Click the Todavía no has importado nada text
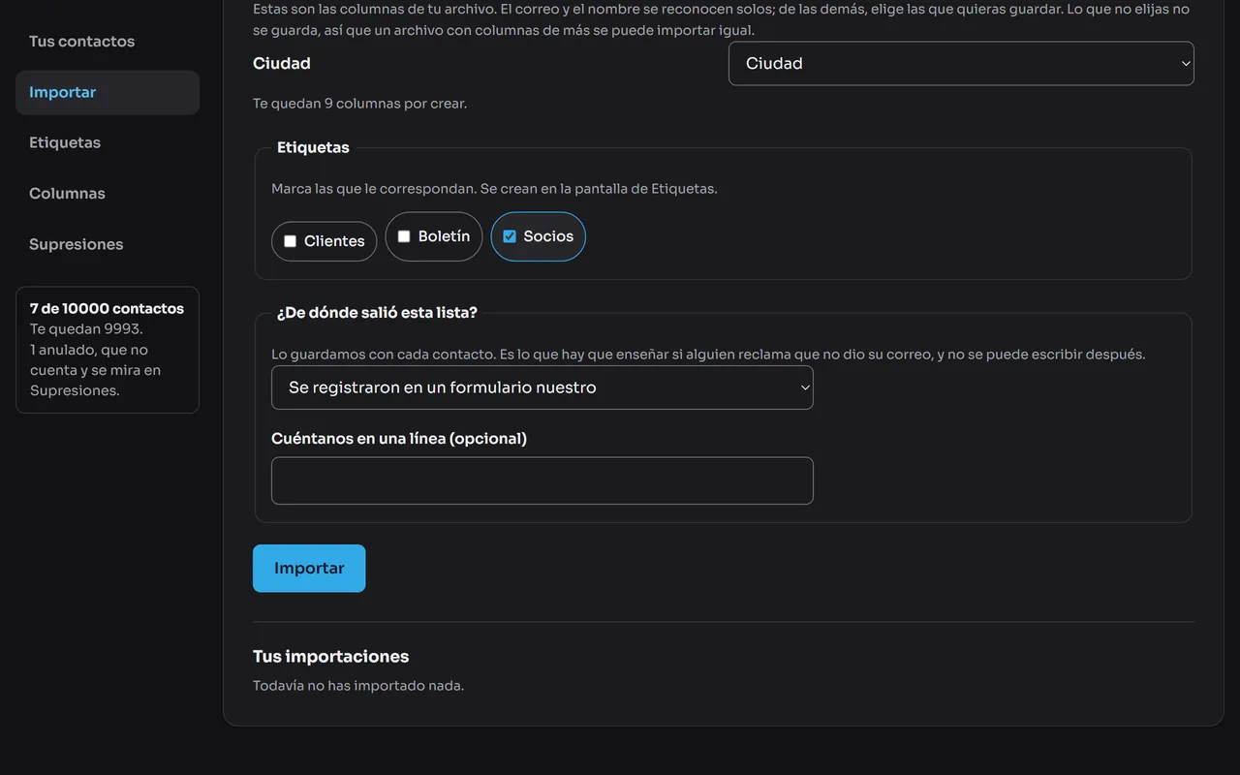The width and height of the screenshot is (1240, 775). pyautogui.click(x=358, y=685)
